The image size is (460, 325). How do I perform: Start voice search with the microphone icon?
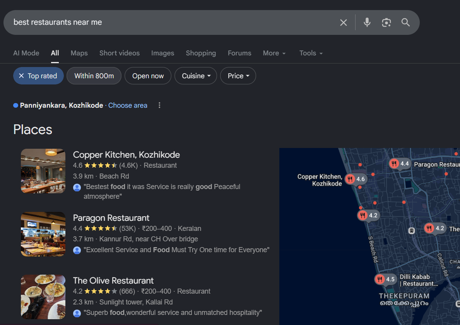click(367, 22)
